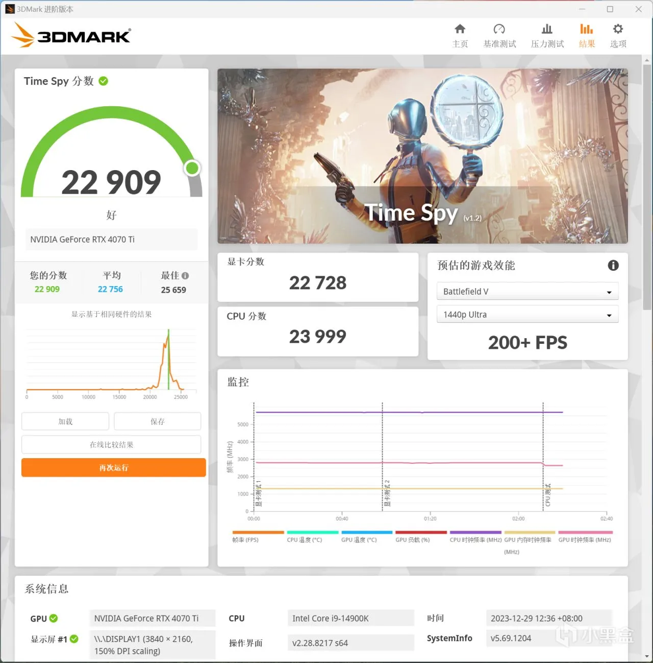Toggle the CPU 温度 legend swatch
The height and width of the screenshot is (663, 653).
pyautogui.click(x=312, y=532)
